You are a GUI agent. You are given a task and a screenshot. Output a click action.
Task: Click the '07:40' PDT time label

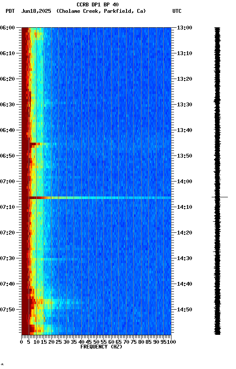[x=7, y=284]
